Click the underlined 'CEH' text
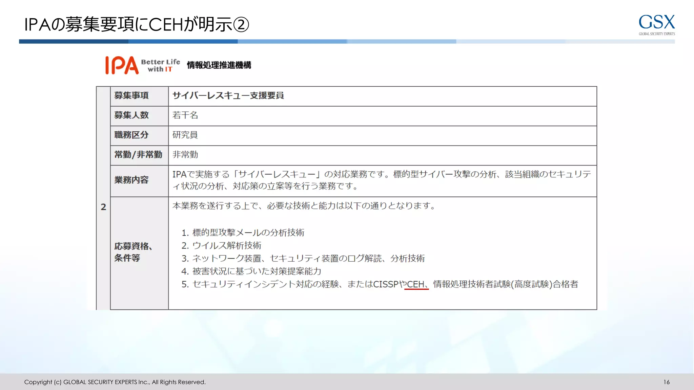 (x=416, y=284)
